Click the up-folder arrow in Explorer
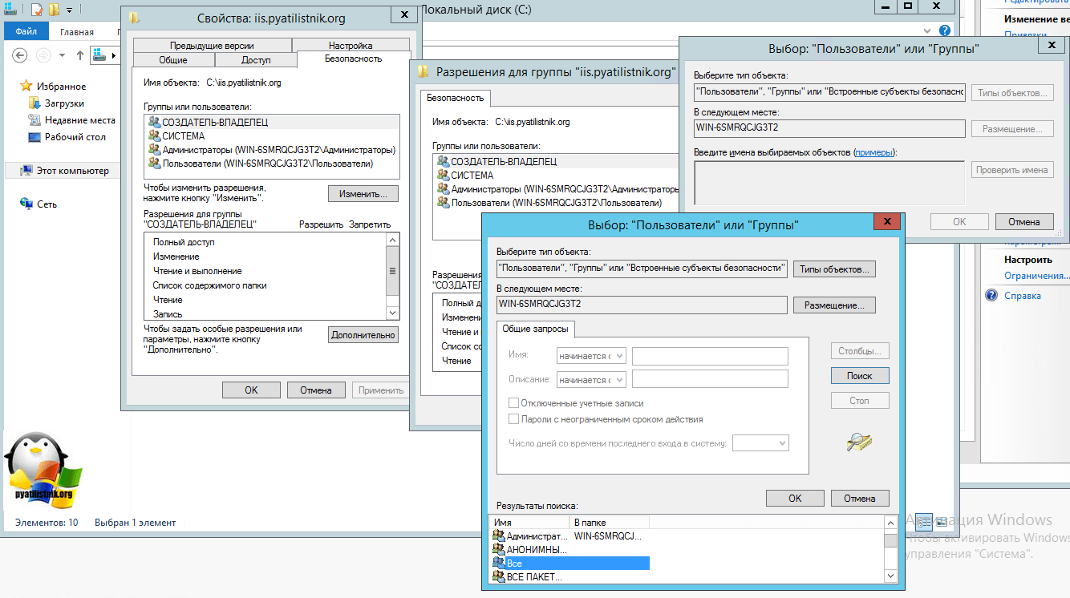The width and height of the screenshot is (1070, 598). coord(79,55)
